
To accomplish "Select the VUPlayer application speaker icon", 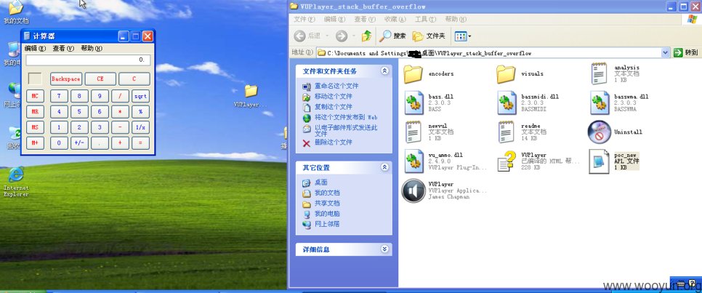I will (413, 190).
